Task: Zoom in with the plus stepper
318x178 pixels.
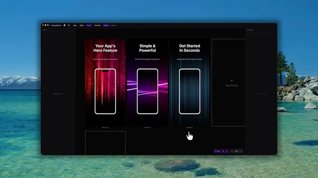Action: (241, 151)
